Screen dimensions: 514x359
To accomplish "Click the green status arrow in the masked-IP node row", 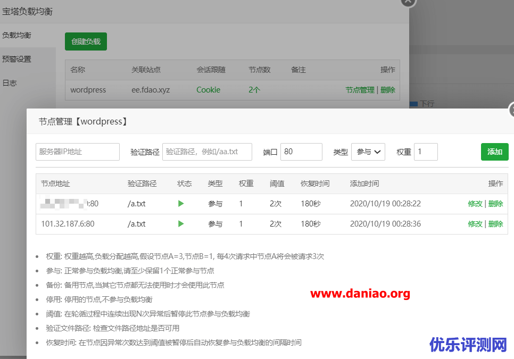I will click(x=181, y=204).
